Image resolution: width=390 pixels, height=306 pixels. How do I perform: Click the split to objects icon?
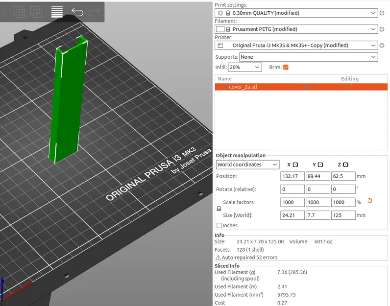pyautogui.click(x=19, y=12)
